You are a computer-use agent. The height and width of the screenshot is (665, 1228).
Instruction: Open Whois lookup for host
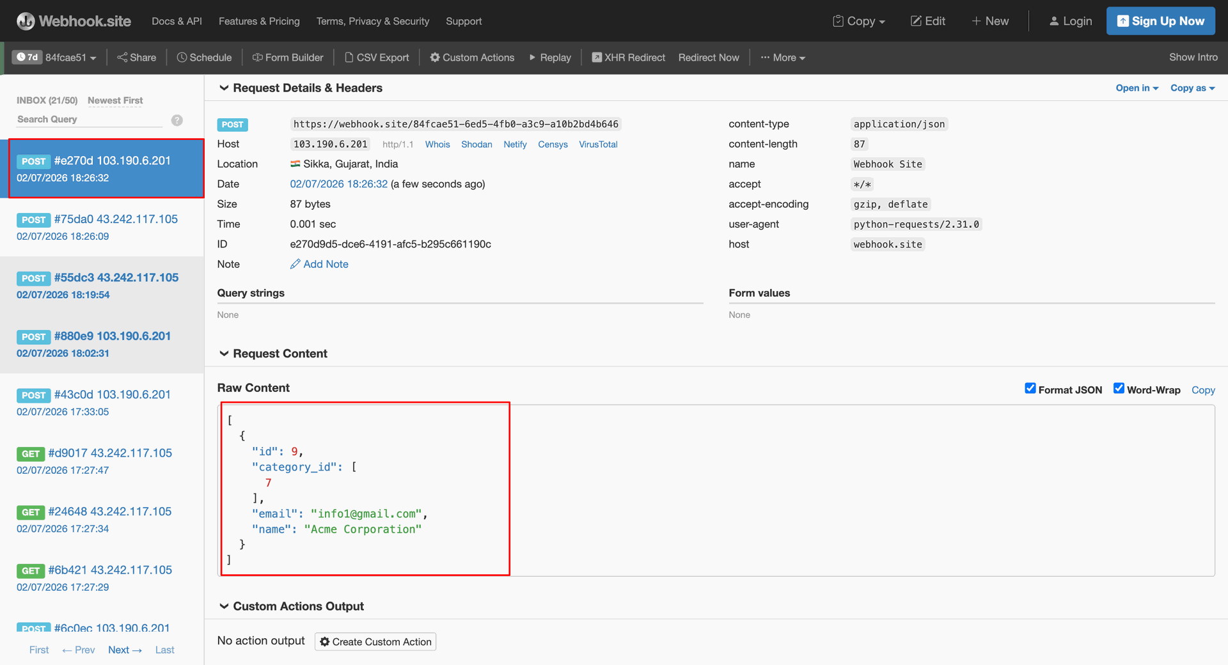(437, 145)
